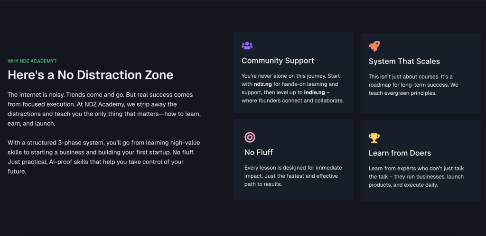486x236 pixels.
Task: Click the 'path to results' line of text
Action: pos(263,184)
